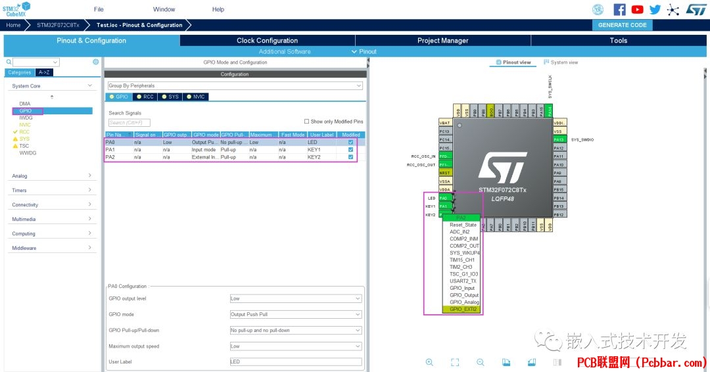Open the settings gear in categories panel
This screenshot has width=710, height=372.
tap(95, 62)
